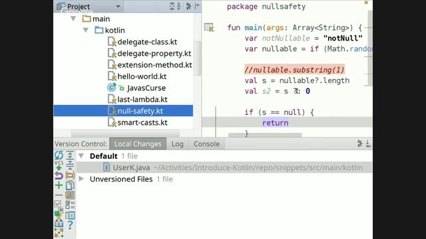
Task: Click the 'package nullsafety' line
Action: pyautogui.click(x=266, y=7)
